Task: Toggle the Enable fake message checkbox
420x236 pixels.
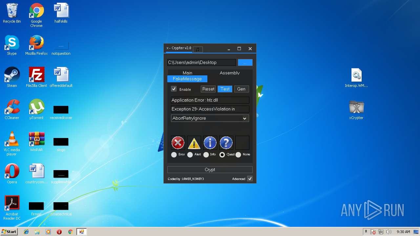Action: tap(174, 89)
